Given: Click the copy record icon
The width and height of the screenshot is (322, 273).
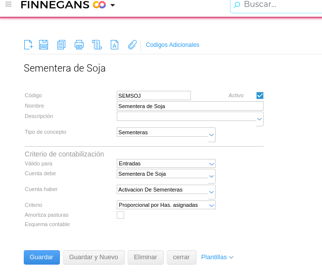Looking at the screenshot, I should point(61,45).
